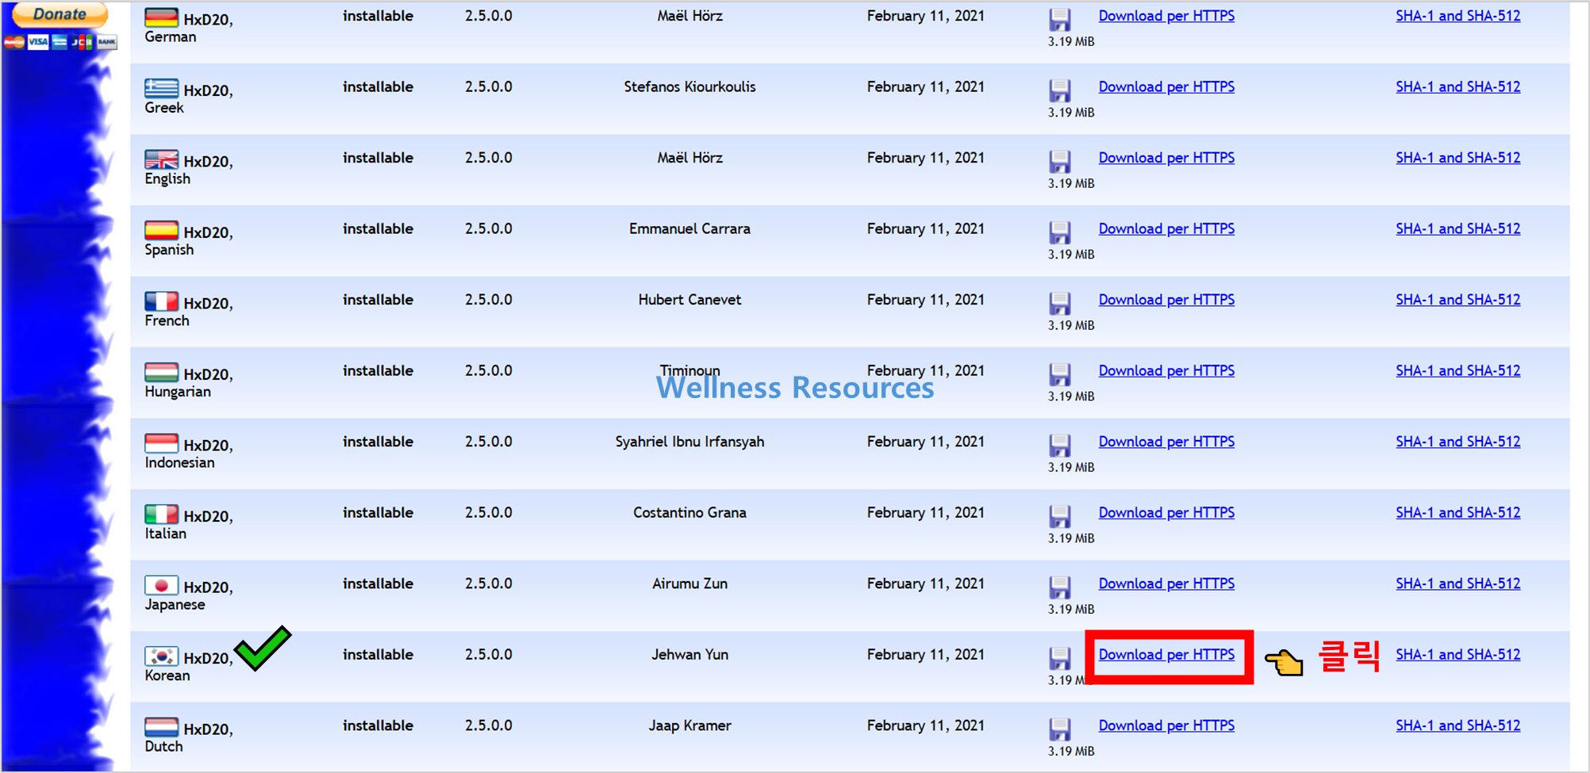The image size is (1590, 773).
Task: Click version "2.5.0.0" in the French row
Action: [x=488, y=300]
